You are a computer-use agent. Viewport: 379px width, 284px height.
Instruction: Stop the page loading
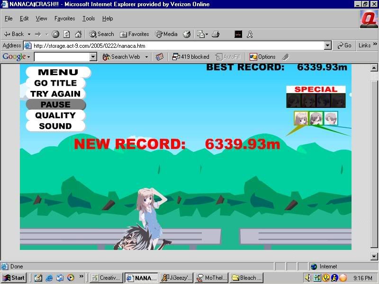point(55,34)
